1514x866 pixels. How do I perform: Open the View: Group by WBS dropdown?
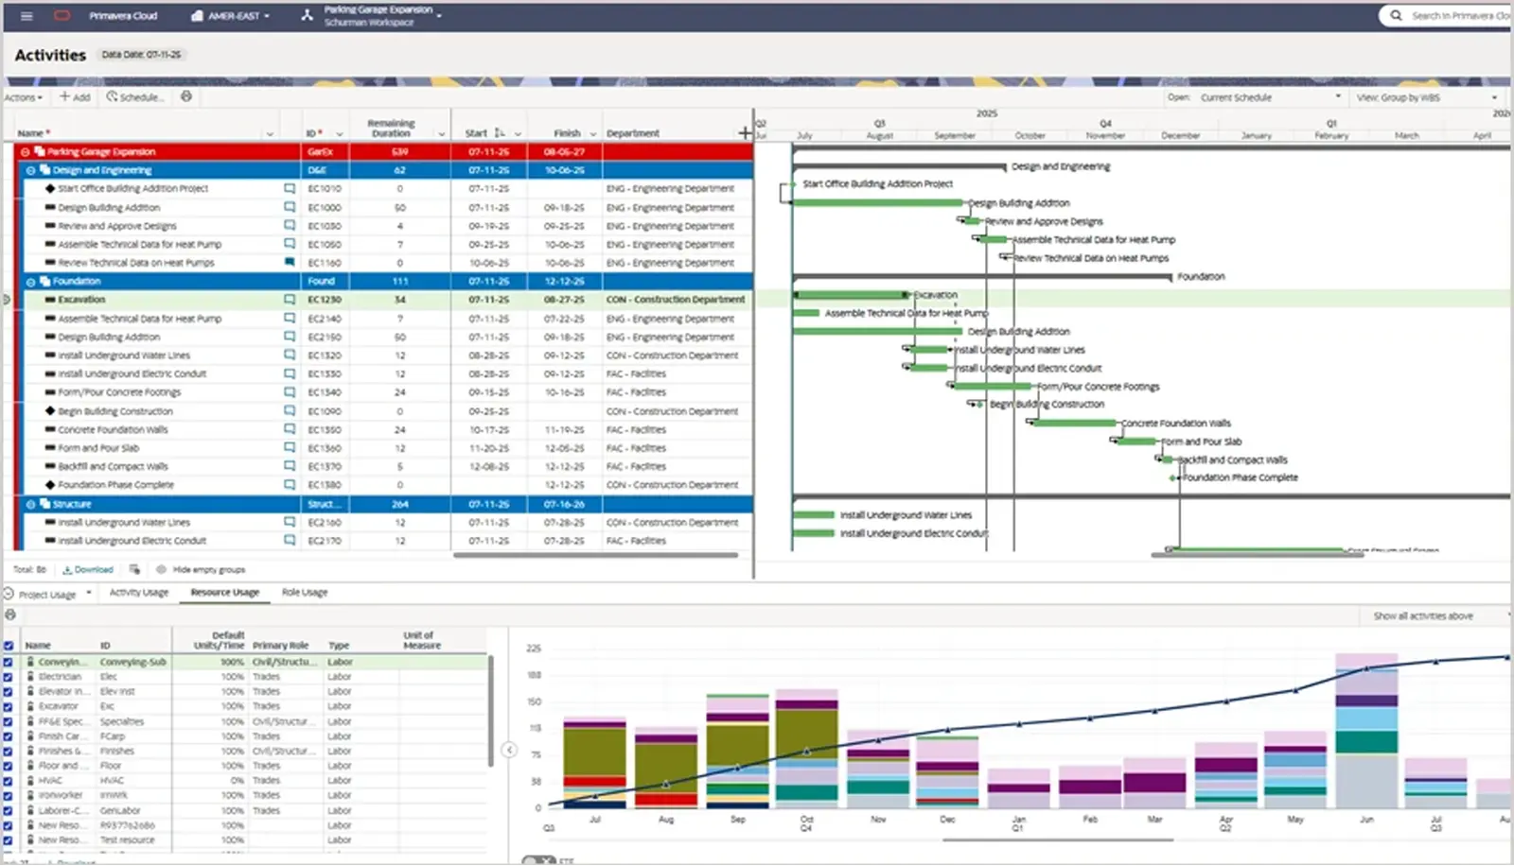click(x=1424, y=97)
